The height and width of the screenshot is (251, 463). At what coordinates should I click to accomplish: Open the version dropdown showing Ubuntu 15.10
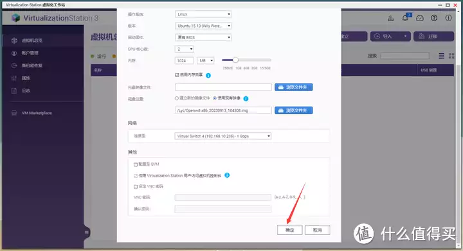pos(203,26)
